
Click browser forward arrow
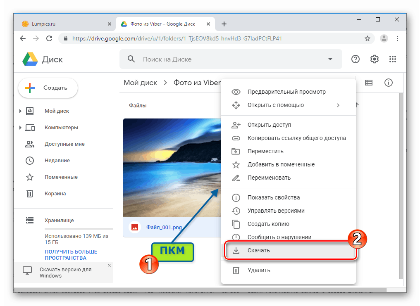point(36,38)
